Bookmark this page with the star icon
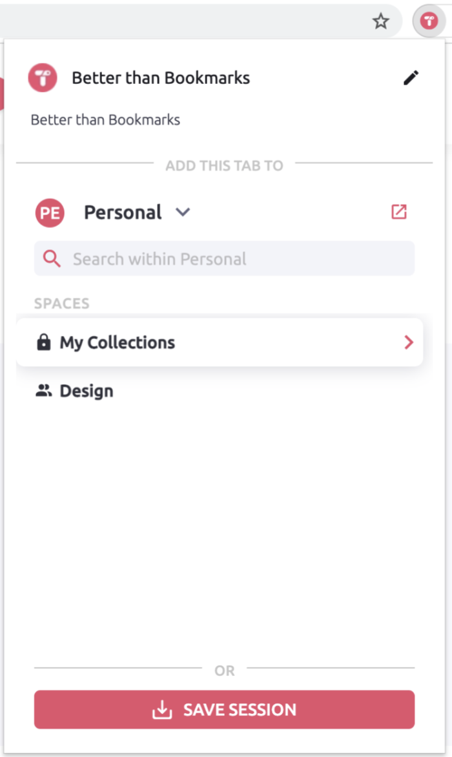Viewport: 452px width, 757px height. tap(380, 21)
